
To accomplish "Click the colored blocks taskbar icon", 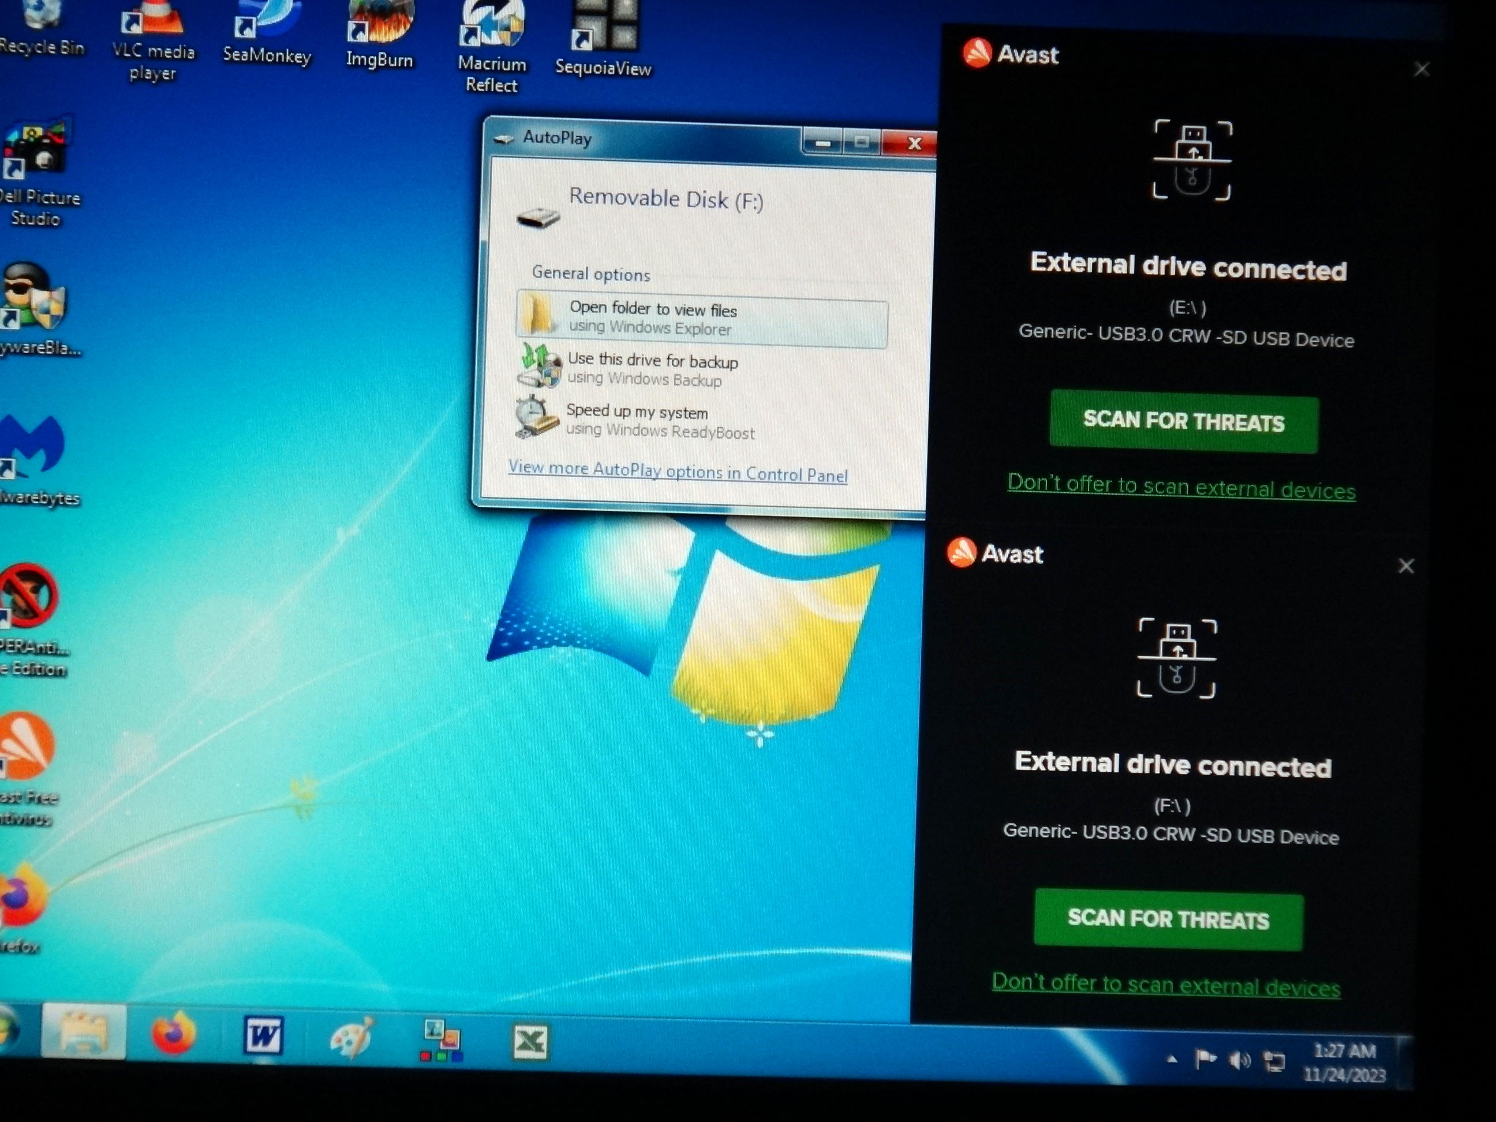I will click(x=441, y=1040).
